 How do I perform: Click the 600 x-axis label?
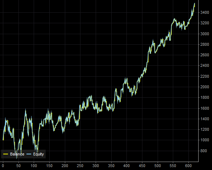click(x=188, y=166)
